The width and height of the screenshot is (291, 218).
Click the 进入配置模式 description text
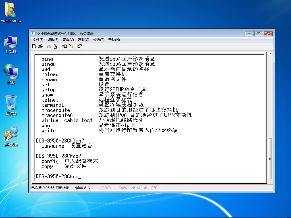81,161
